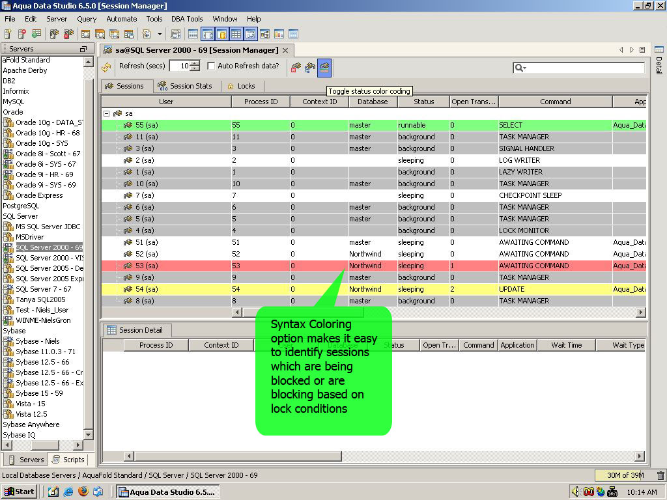This screenshot has width=667, height=500.
Task: Click the toolbar table icon with green circle
Action: pos(36,34)
